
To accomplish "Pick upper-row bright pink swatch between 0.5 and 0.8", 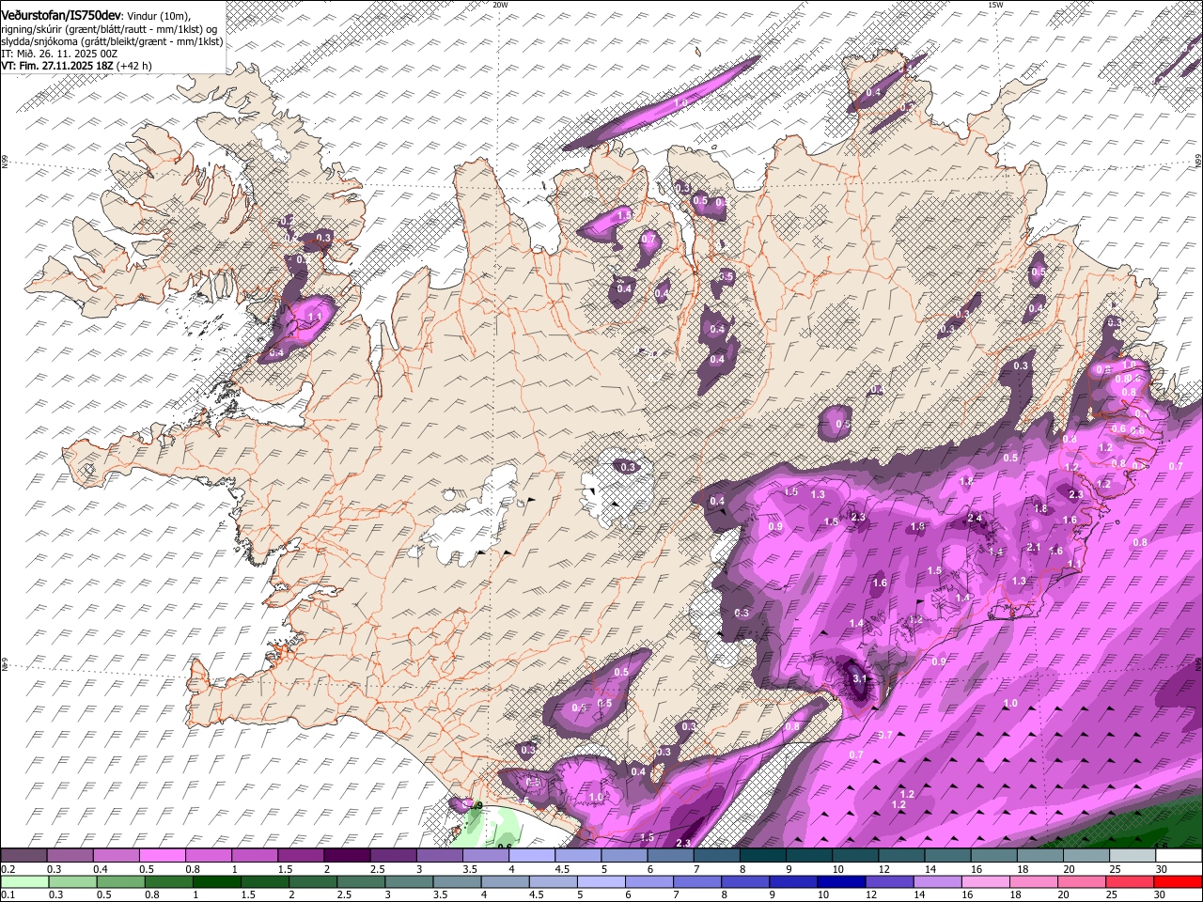I will pos(162,855).
